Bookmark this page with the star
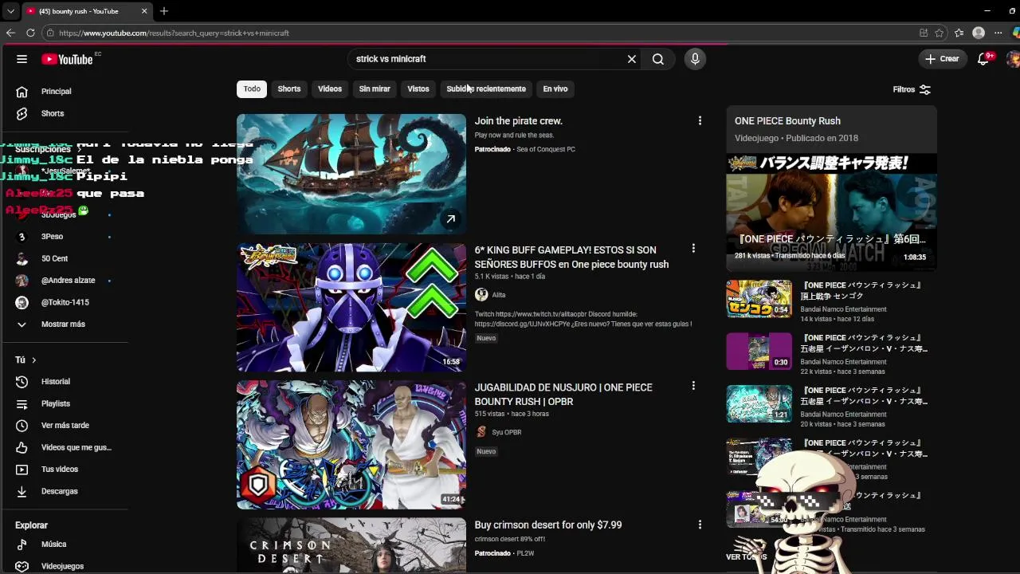The height and width of the screenshot is (574, 1020). [x=940, y=33]
